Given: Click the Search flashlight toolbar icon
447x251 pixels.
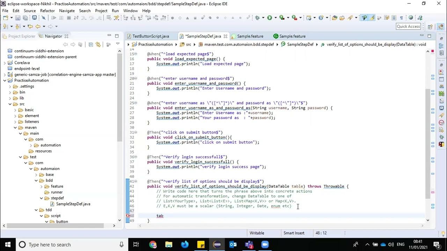Looking at the screenshot, I should [x=350, y=17].
